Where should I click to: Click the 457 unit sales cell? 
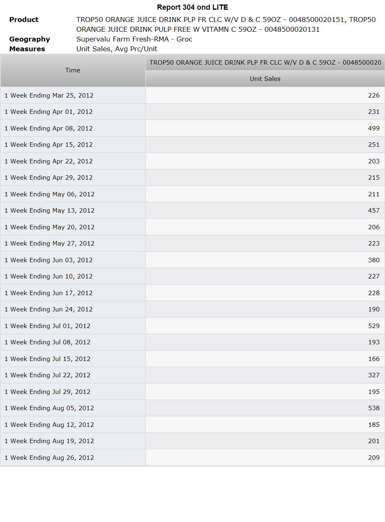click(x=265, y=211)
